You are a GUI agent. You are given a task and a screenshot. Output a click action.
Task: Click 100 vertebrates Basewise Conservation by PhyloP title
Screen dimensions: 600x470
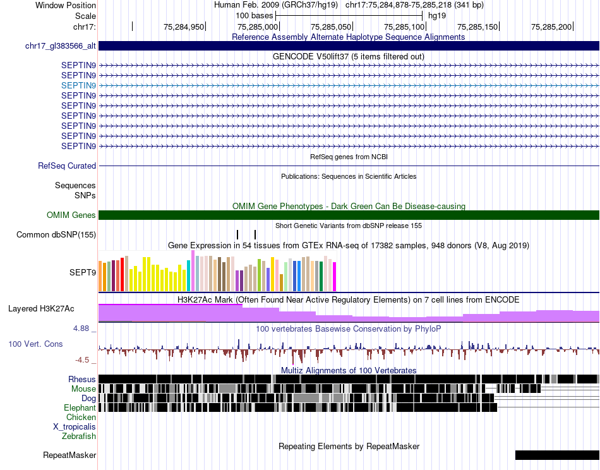349,328
